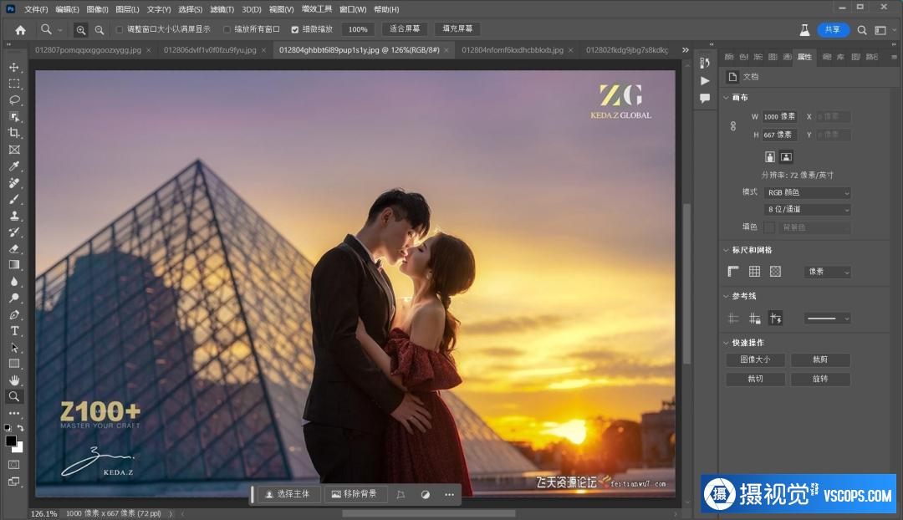Select the Pen tool
This screenshot has height=520, width=903.
pyautogui.click(x=14, y=314)
